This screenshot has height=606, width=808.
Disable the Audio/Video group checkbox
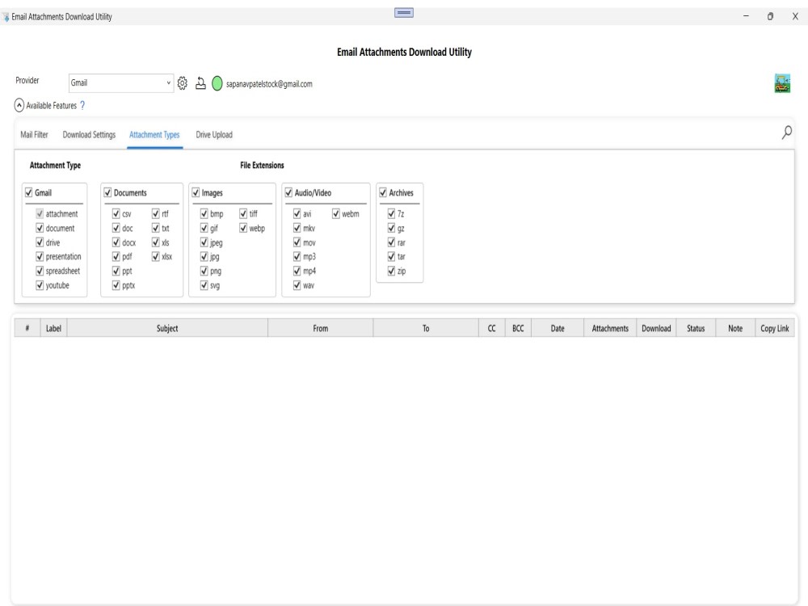coord(288,193)
